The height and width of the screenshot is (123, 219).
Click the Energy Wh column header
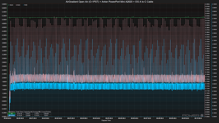tap(37, 112)
